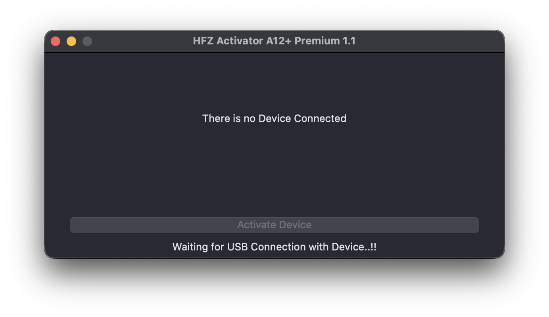This screenshot has height=317, width=549.
Task: Select the disabled Activate Device control
Action: pos(274,225)
